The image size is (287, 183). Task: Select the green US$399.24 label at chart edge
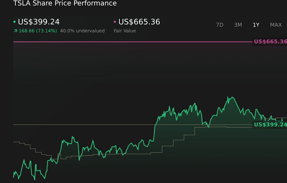pyautogui.click(x=270, y=125)
